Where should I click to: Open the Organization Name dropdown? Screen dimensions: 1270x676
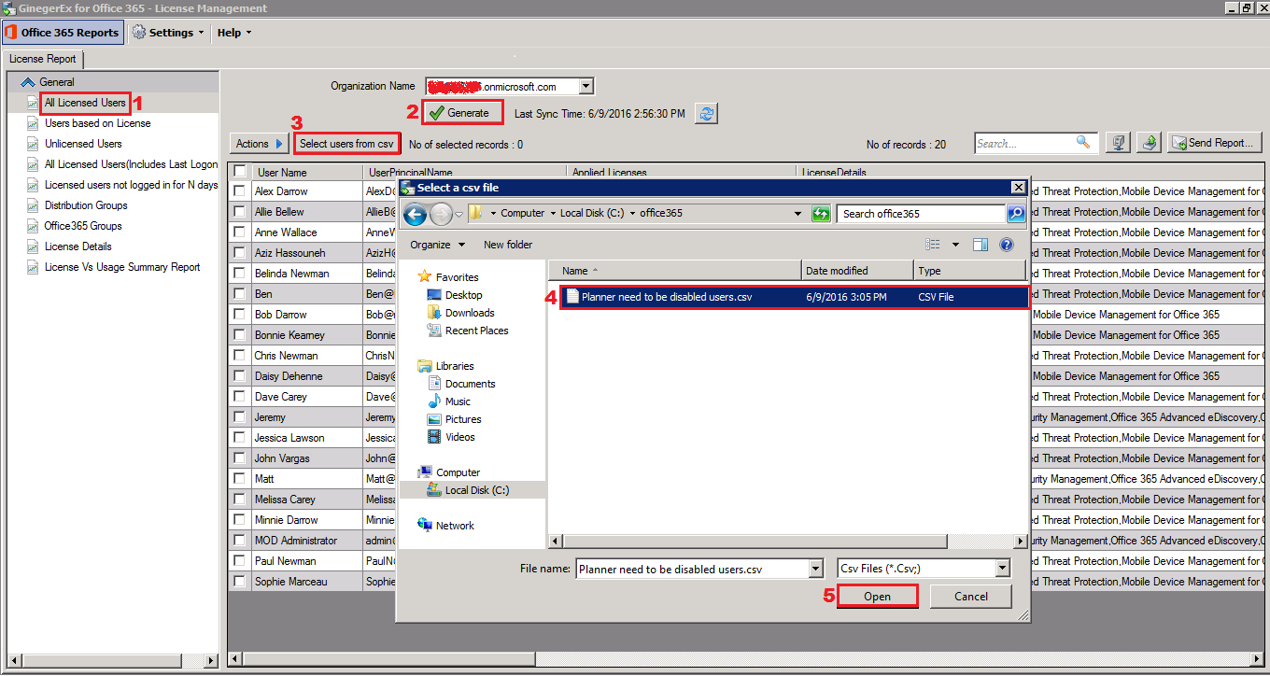(586, 87)
